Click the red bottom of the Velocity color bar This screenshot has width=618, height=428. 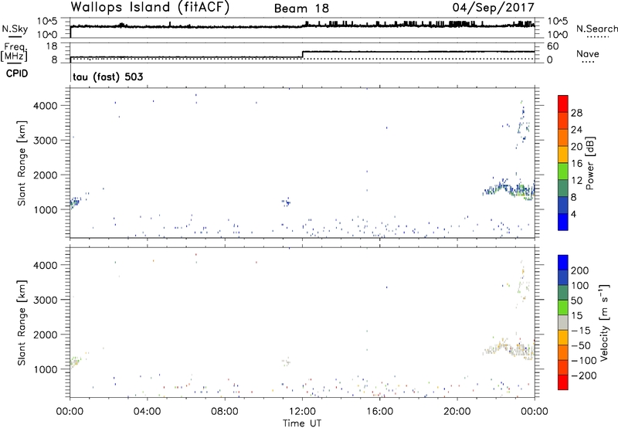pos(563,382)
